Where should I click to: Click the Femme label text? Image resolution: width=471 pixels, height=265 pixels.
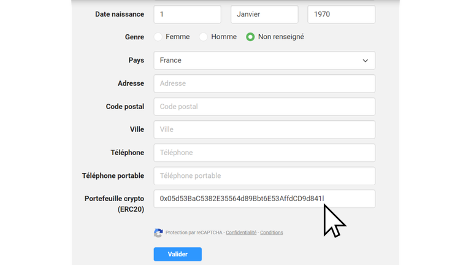tap(177, 37)
